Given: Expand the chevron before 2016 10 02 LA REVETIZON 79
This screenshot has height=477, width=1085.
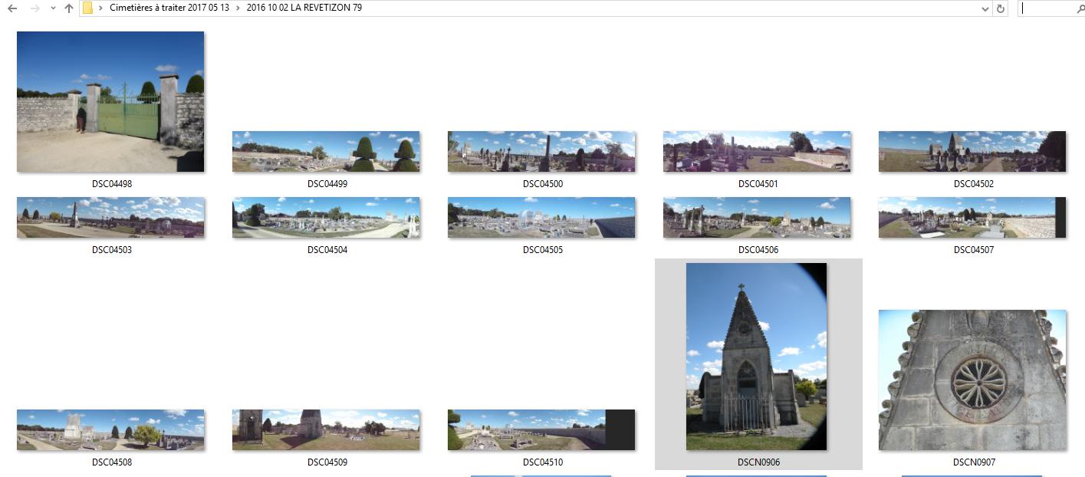Looking at the screenshot, I should tap(238, 8).
